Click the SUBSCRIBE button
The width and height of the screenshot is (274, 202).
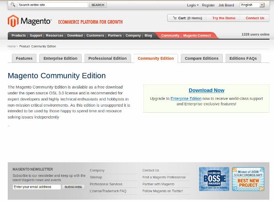coord(73,187)
